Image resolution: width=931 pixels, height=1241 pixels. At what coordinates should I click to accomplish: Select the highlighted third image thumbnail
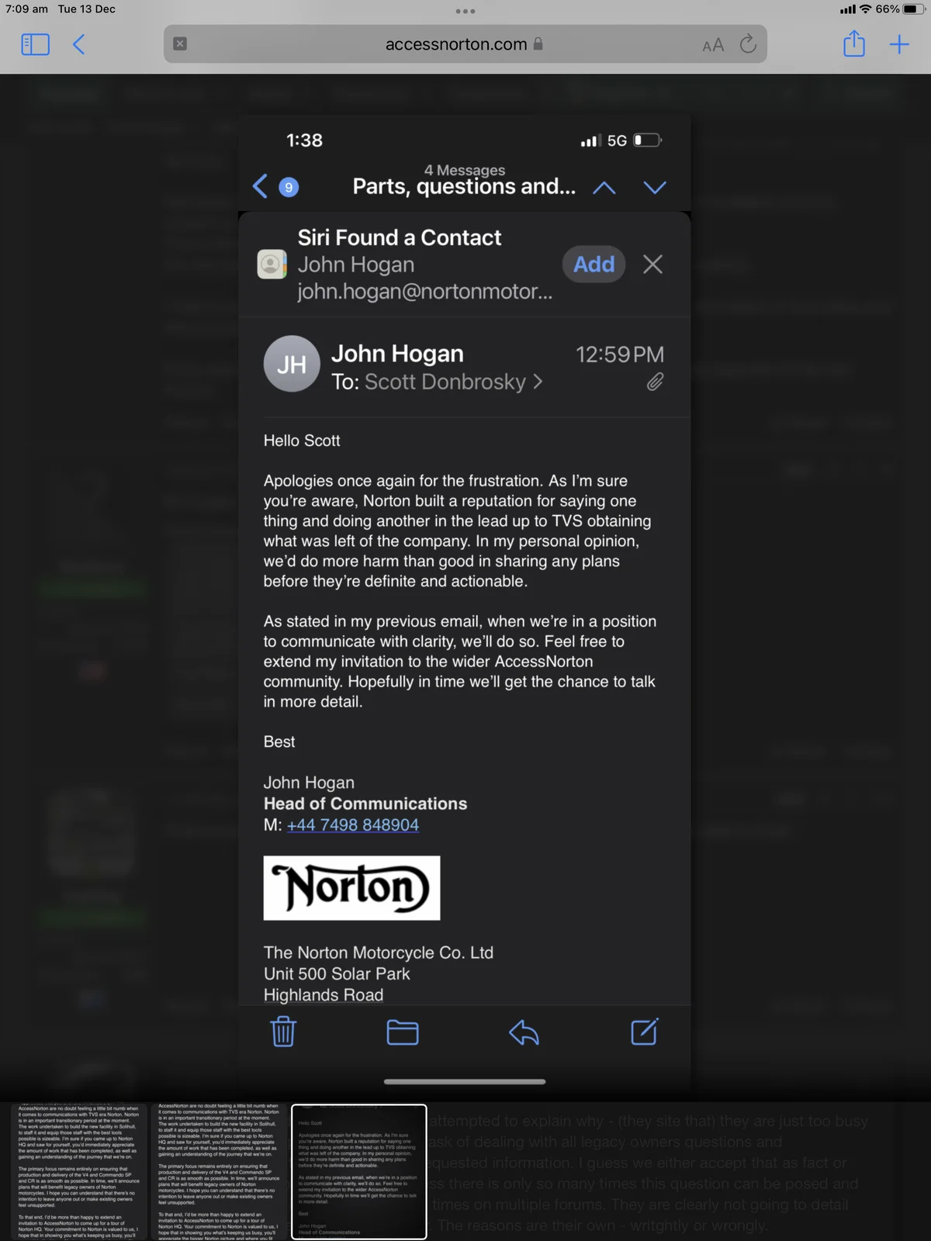[x=358, y=1171]
